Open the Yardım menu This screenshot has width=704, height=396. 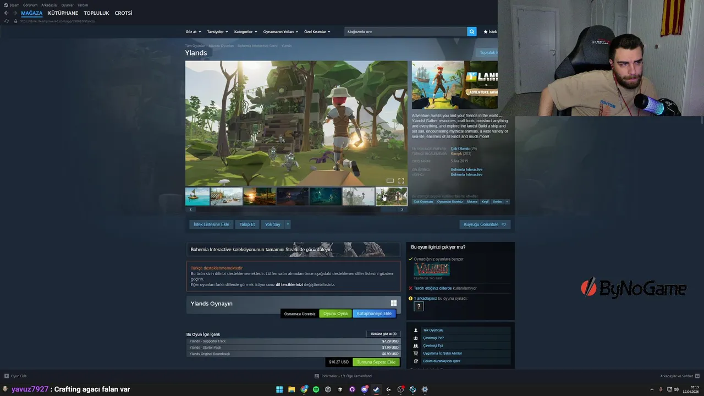(82, 5)
